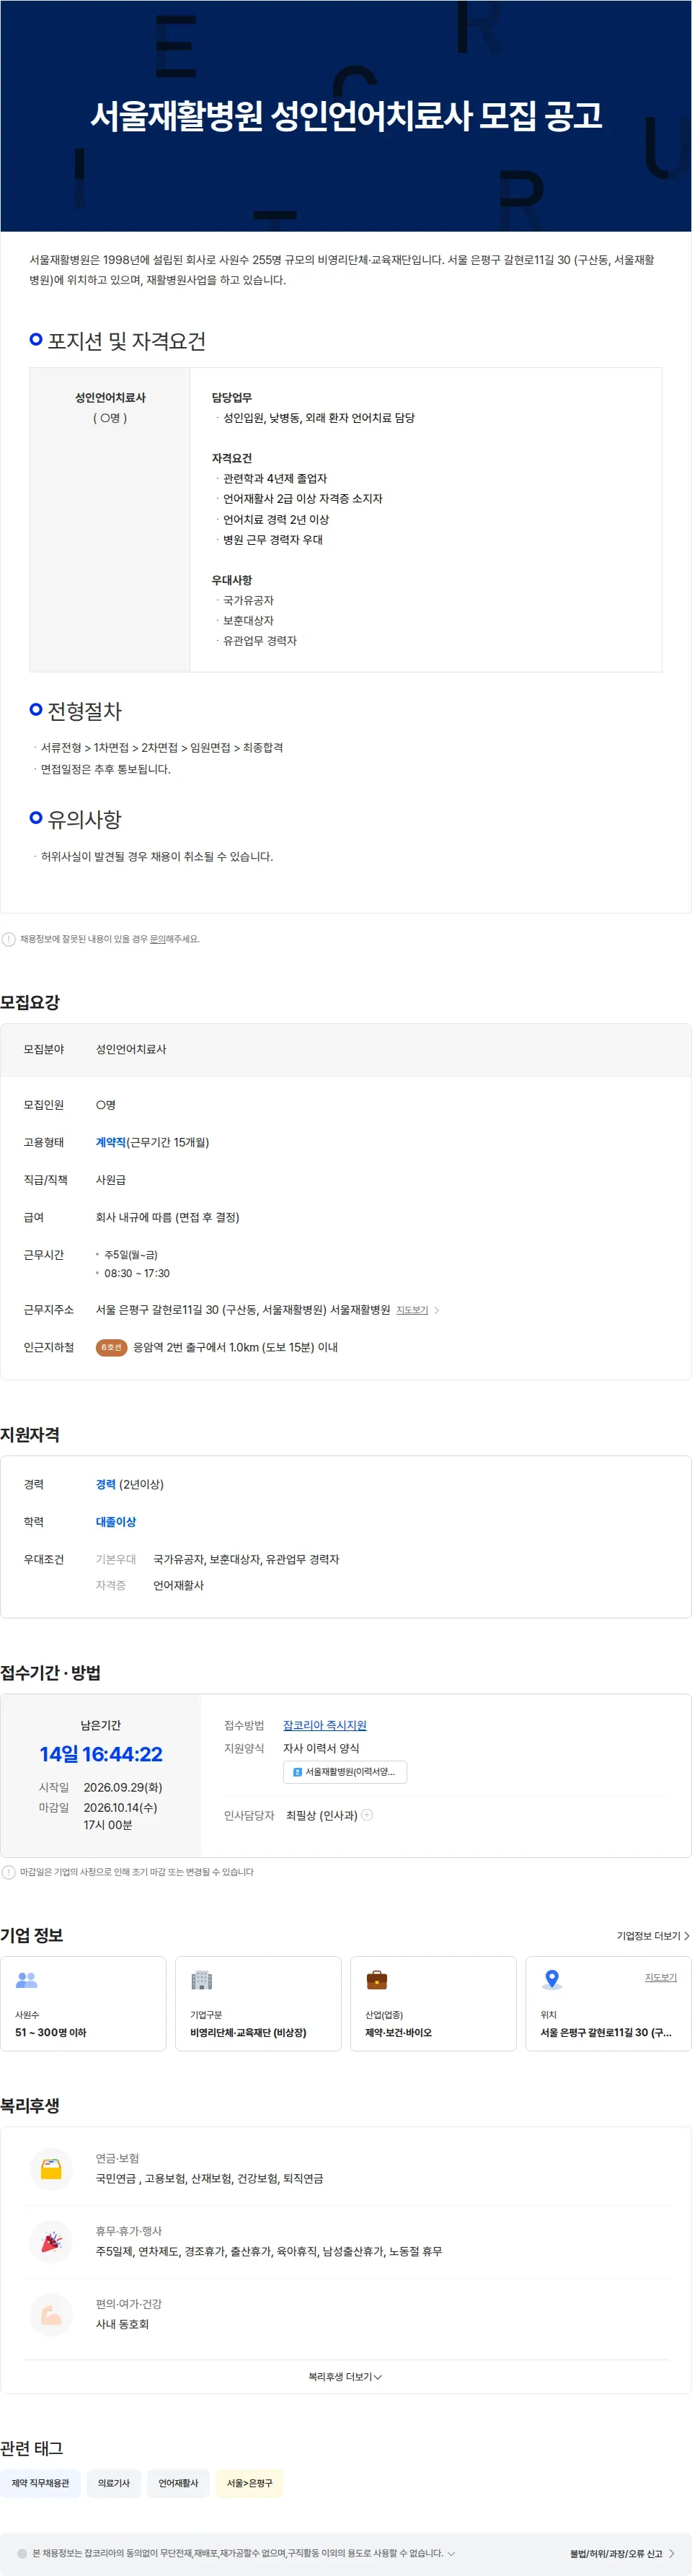Select the 언어재활사 tag
Screen dimensions: 692x2576
179,2483
